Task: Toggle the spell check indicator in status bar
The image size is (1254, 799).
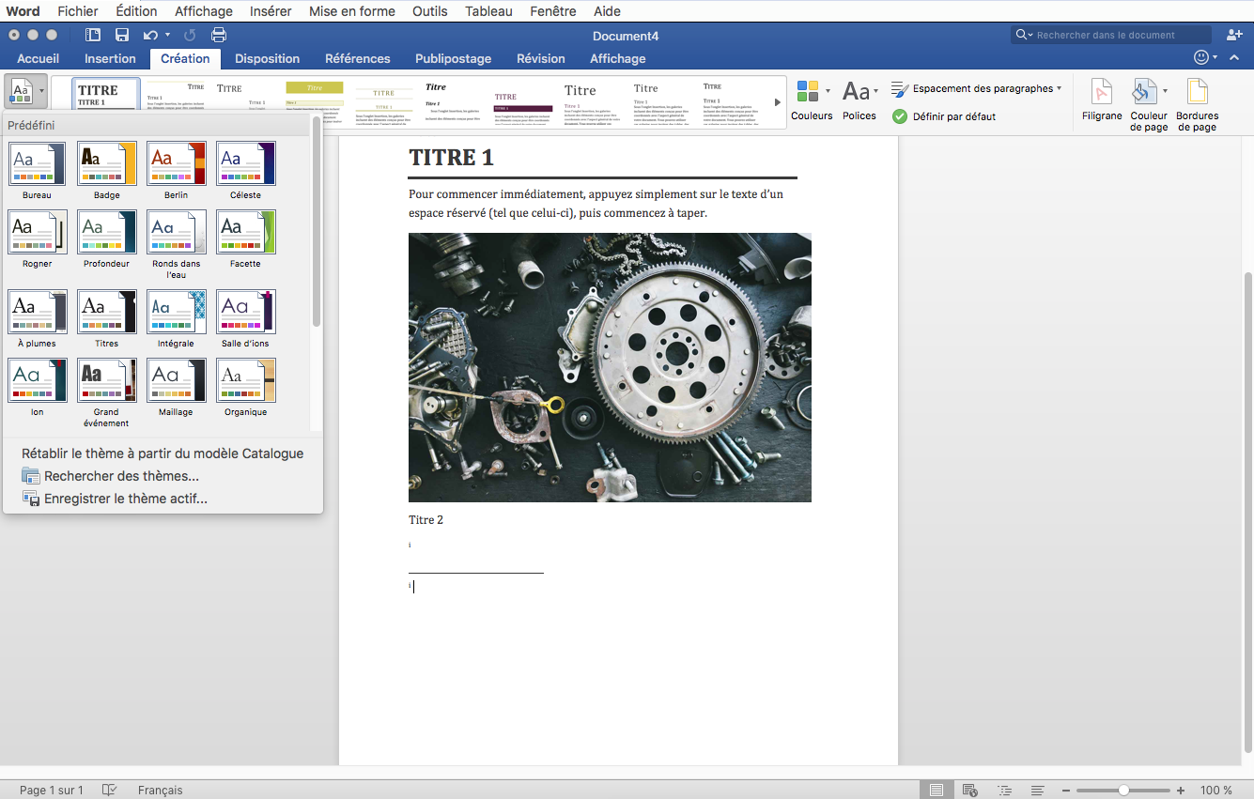Action: tap(110, 790)
